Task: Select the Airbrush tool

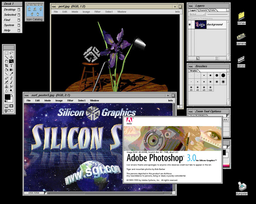Action: (6, 82)
